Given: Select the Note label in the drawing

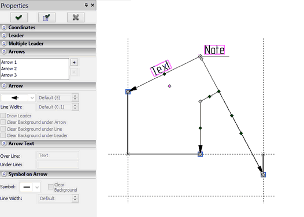Looking at the screenshot, I should [214, 50].
